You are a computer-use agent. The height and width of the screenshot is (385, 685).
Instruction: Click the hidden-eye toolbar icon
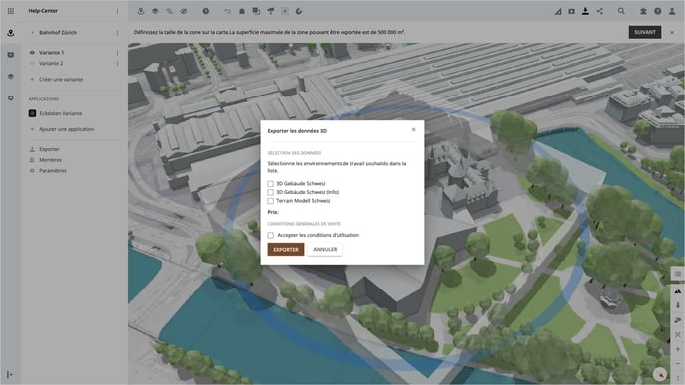184,11
